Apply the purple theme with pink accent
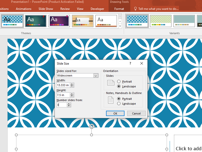Screen dimensions: 202x152 coord(59,21)
